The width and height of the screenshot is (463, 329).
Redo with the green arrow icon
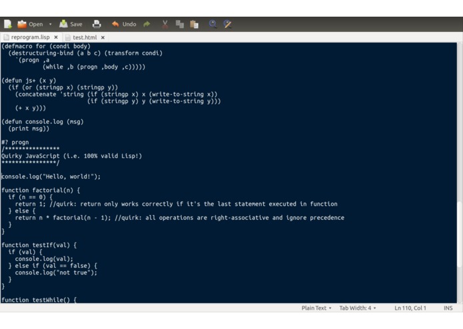(147, 24)
